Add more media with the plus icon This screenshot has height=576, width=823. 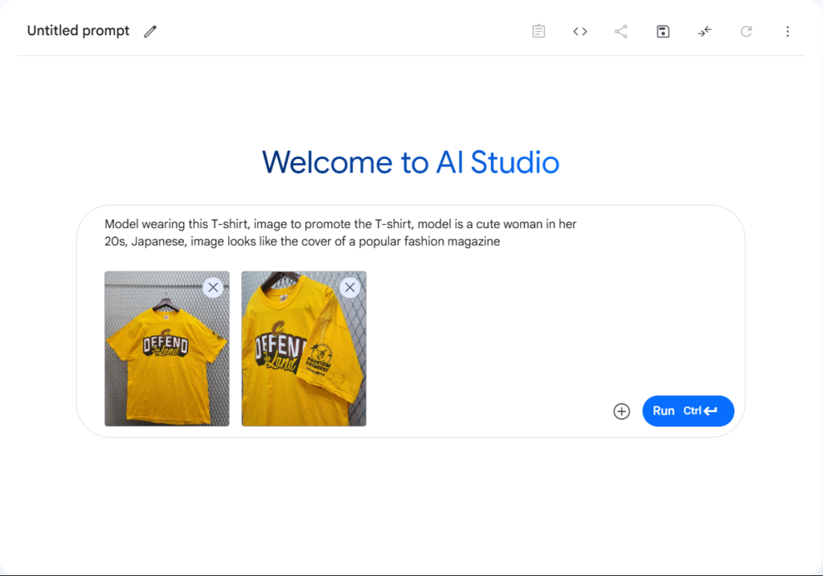(621, 411)
